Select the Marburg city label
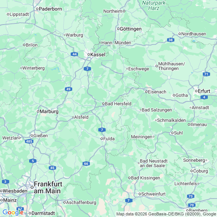The image size is (217, 217). coord(49,111)
